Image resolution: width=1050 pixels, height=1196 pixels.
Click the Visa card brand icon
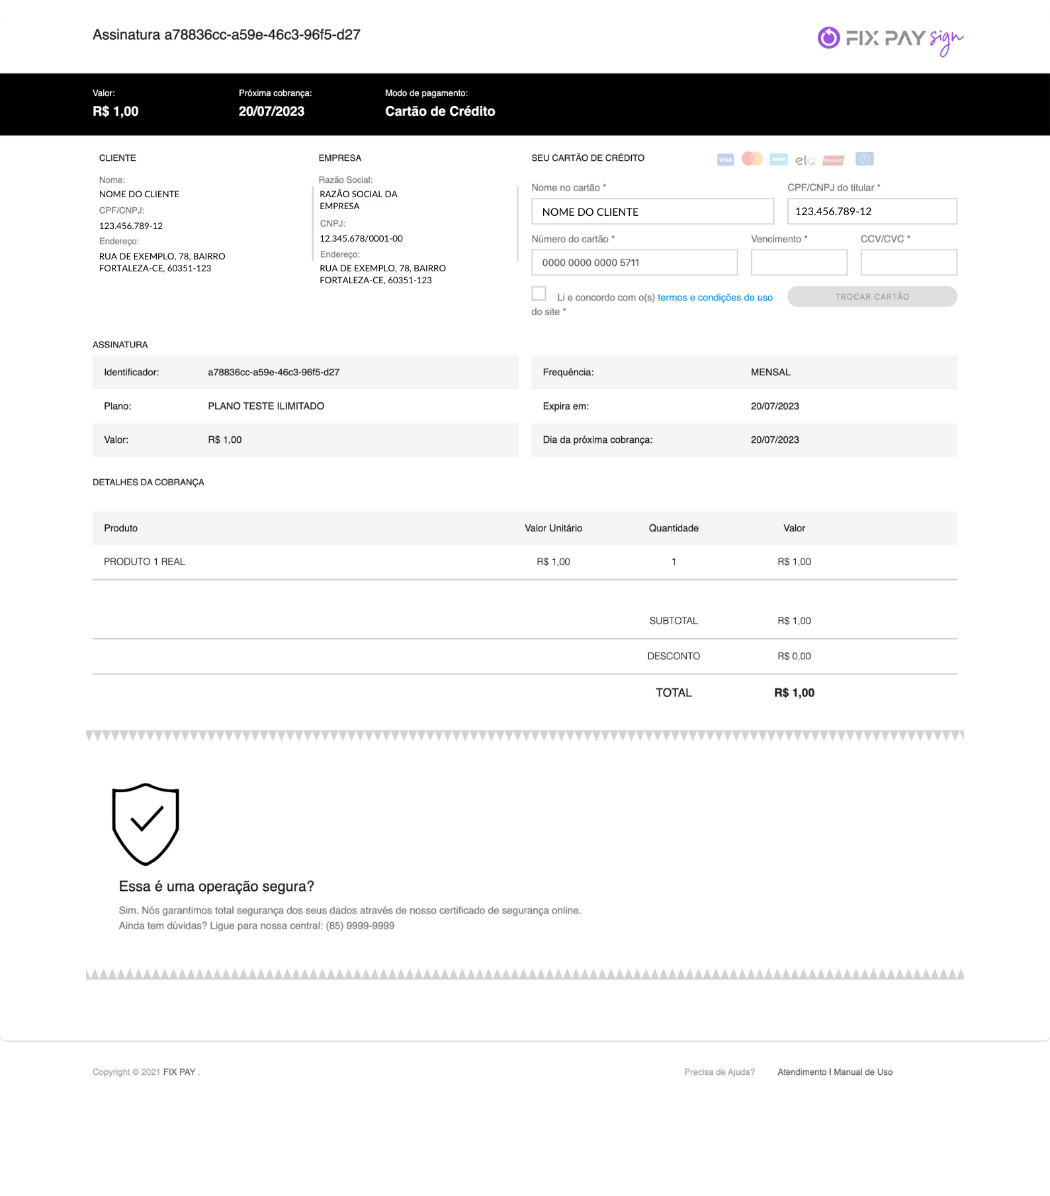(725, 160)
